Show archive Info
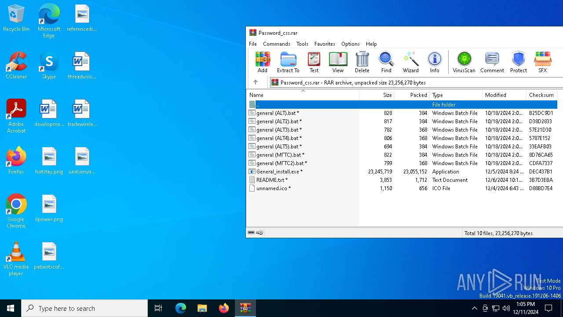The height and width of the screenshot is (317, 563). click(435, 62)
